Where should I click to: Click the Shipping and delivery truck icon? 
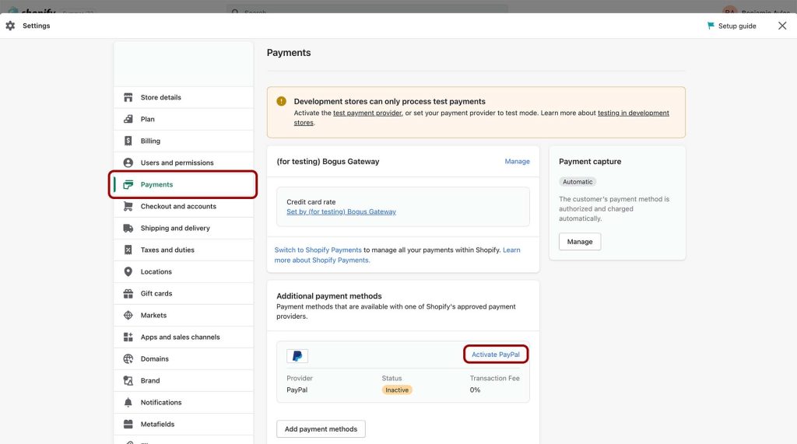pos(128,228)
